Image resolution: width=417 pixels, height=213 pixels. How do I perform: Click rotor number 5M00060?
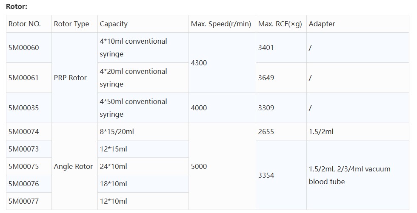(x=24, y=48)
